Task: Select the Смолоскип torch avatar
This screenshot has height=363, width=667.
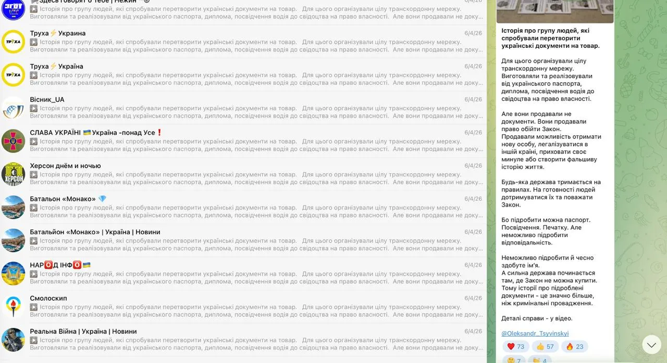Action: [13, 306]
